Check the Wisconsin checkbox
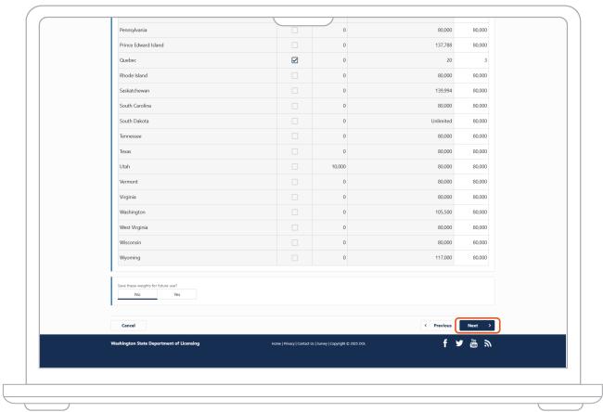603x412 pixels. [295, 242]
